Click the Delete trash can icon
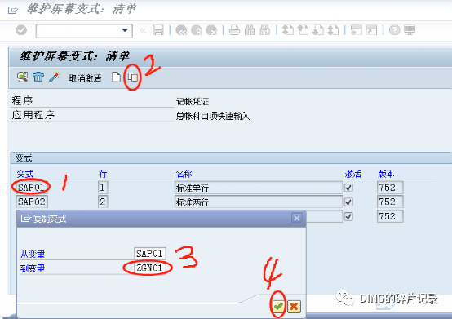The image size is (452, 319). (38, 77)
